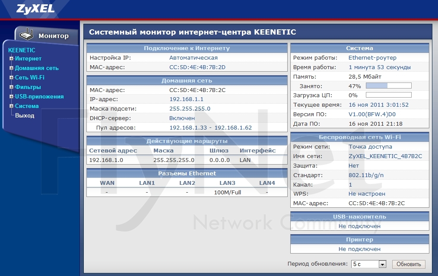The width and height of the screenshot is (438, 276).
Task: Click the memory usage 47% progress bar
Action: tap(389, 86)
